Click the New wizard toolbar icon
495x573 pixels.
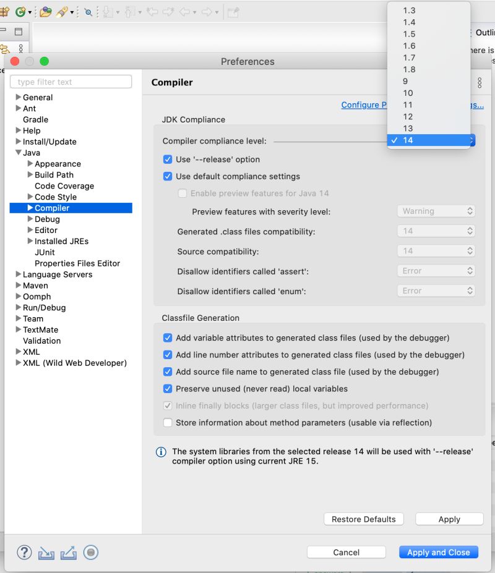pos(6,11)
